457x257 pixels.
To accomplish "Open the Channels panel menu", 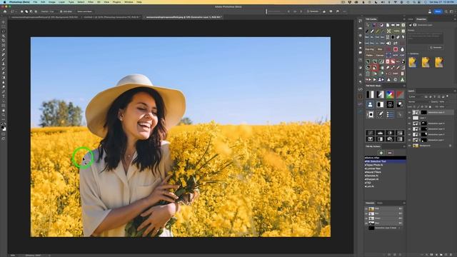I will tap(404, 203).
